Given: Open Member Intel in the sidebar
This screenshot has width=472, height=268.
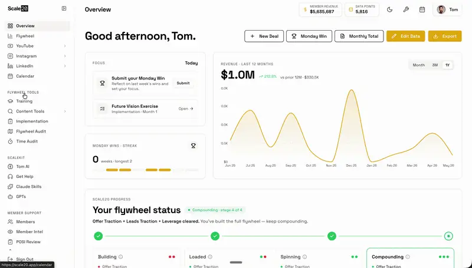Looking at the screenshot, I should click(x=37, y=231).
